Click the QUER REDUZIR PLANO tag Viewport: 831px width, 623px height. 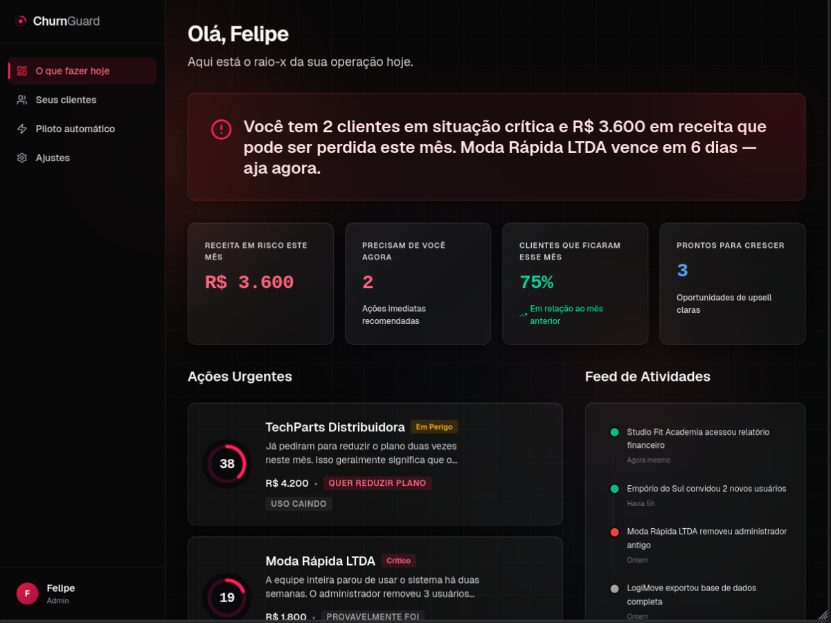pos(377,483)
